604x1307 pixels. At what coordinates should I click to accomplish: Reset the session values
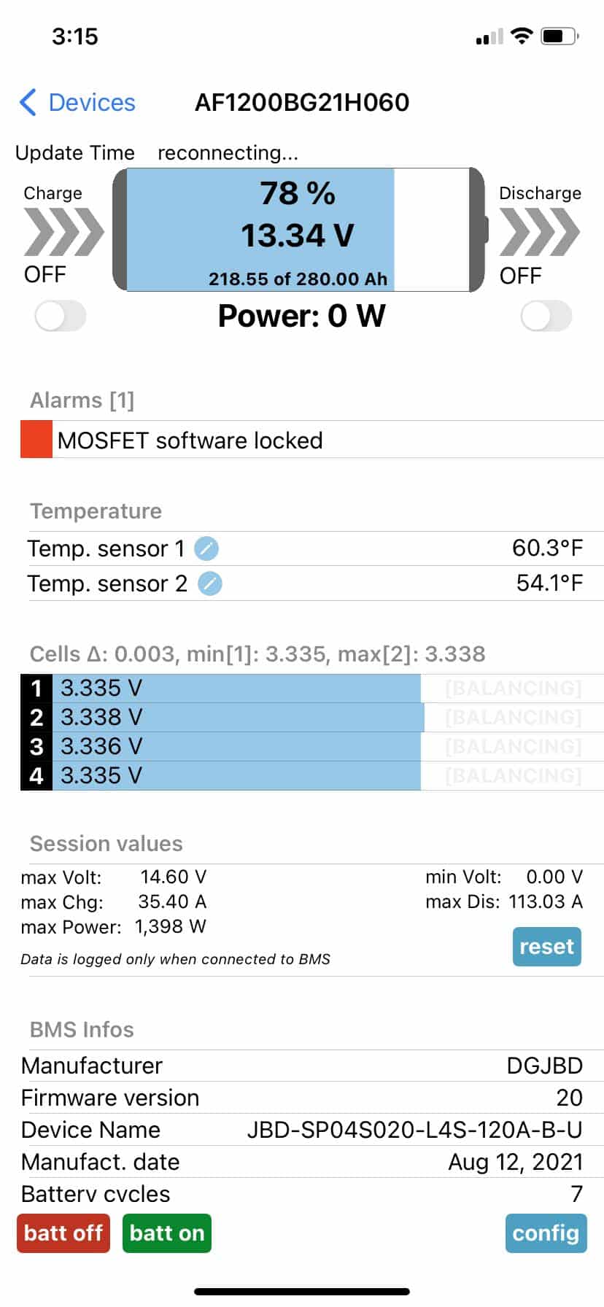(x=546, y=947)
